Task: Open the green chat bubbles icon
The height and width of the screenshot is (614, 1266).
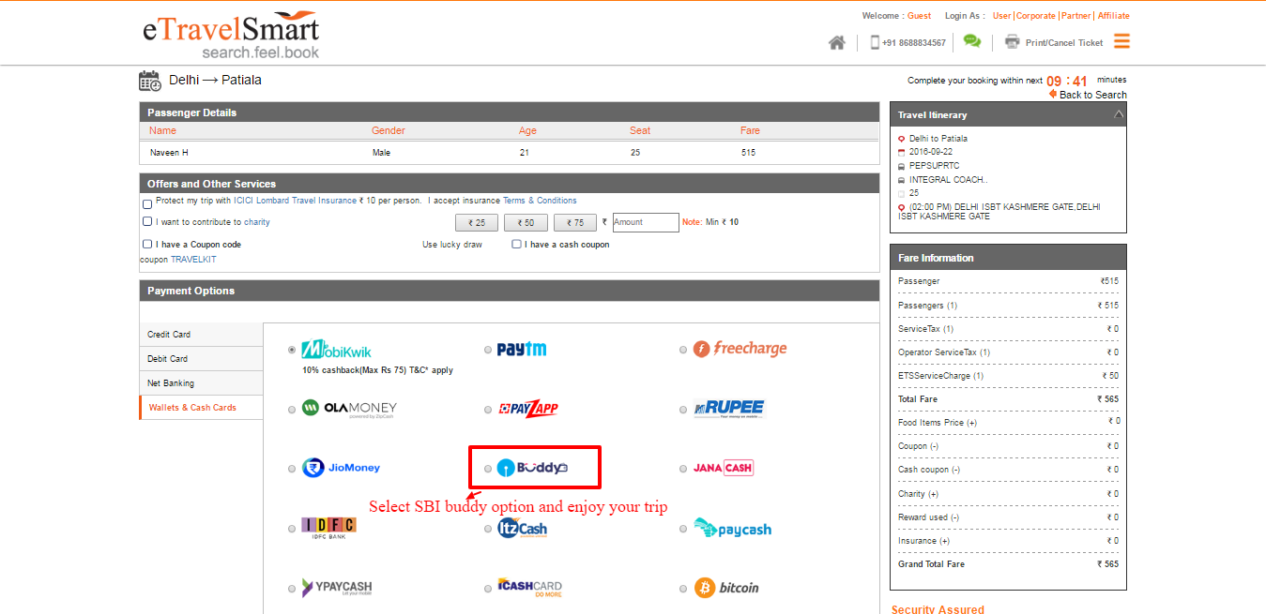Action: click(972, 41)
